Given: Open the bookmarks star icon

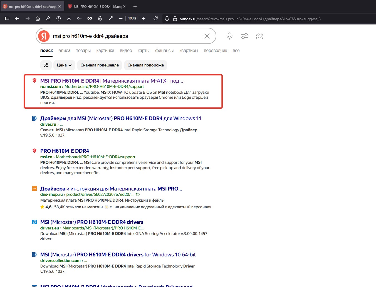Looking at the screenshot, I should (x=48, y=18).
